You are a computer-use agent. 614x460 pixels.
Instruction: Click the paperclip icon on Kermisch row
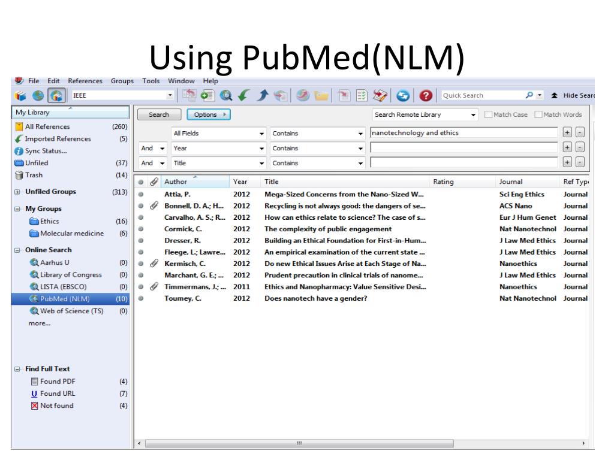[154, 264]
